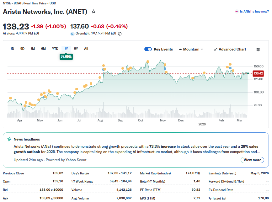The image size is (272, 202).
Task: Click the EPS (TTM) value 2.72
Action: (x=197, y=198)
